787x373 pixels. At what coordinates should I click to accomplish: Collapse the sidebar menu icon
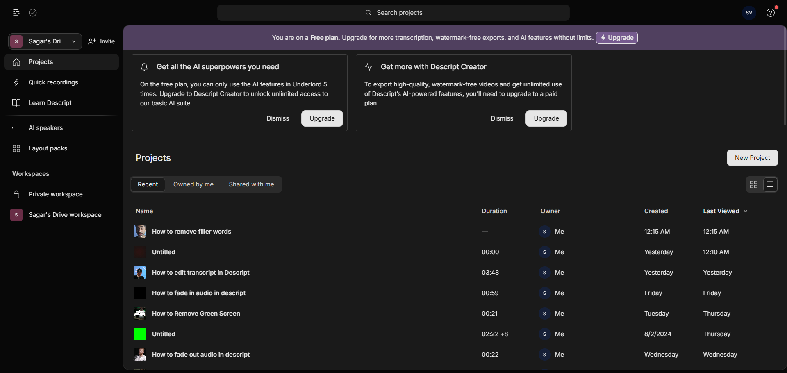point(16,13)
